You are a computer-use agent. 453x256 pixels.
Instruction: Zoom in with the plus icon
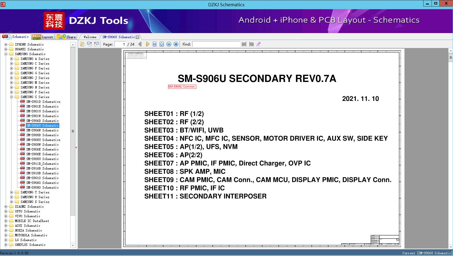coord(176,44)
